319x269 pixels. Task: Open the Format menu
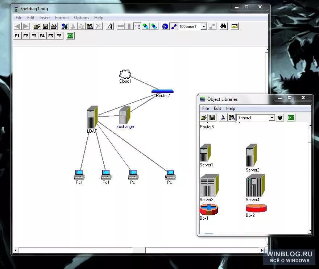tap(62, 18)
